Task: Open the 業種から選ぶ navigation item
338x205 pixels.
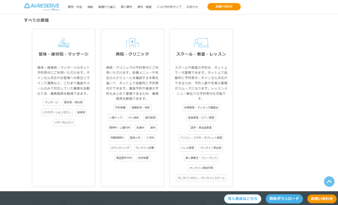Action: pyautogui.click(x=106, y=7)
